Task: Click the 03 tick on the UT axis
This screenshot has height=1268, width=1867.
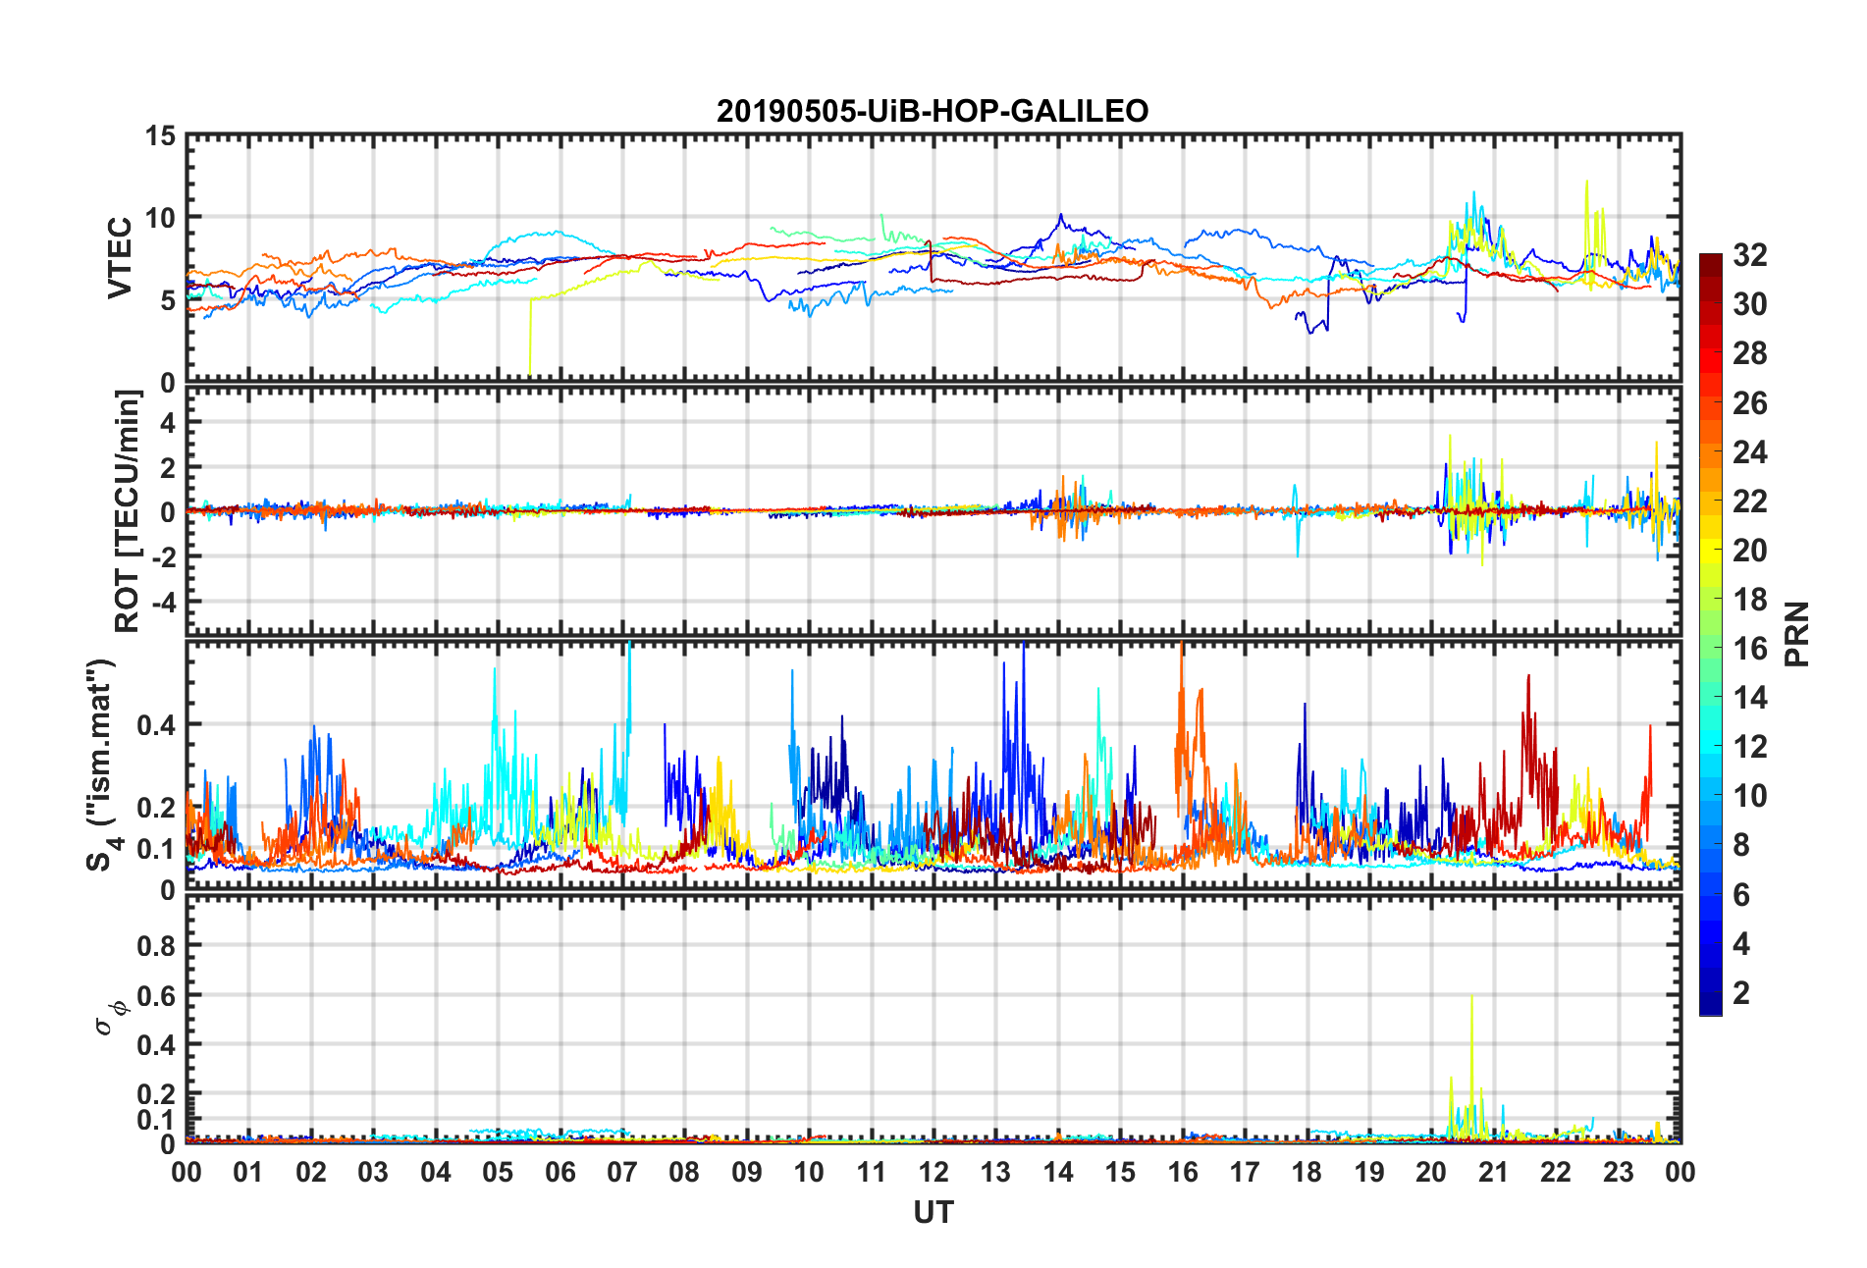Action: coord(373,1172)
